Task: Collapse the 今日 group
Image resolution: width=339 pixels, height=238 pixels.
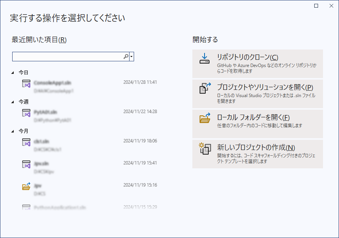Action: [13, 72]
